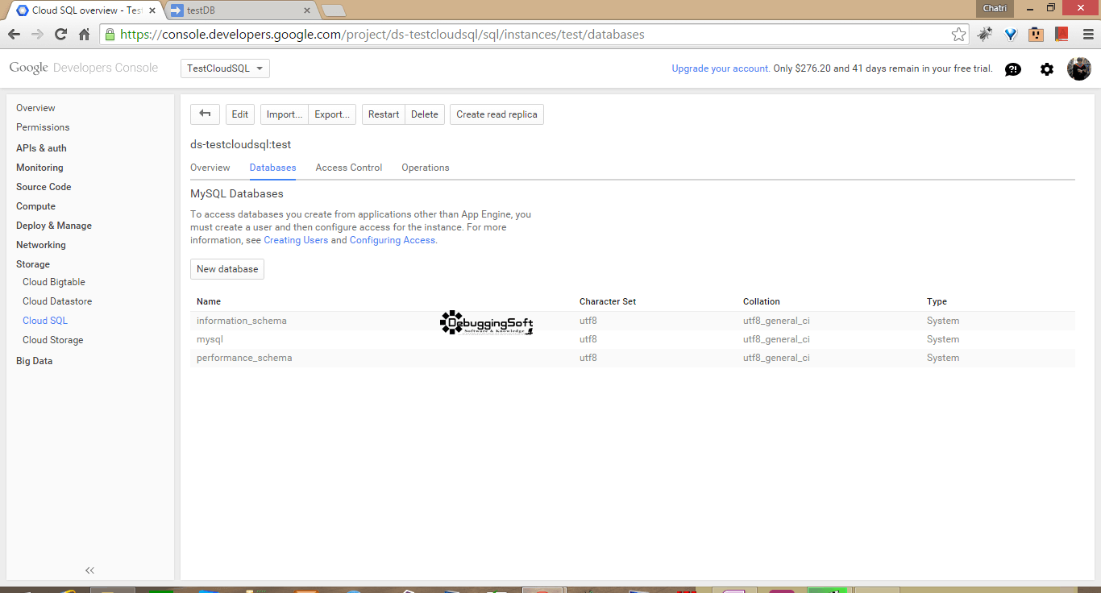Open a new browser tab
This screenshot has height=593, width=1101.
[x=334, y=10]
